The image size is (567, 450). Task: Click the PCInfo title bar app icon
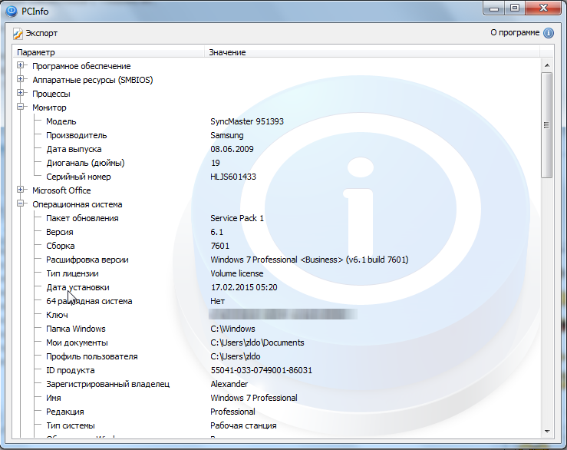pyautogui.click(x=12, y=10)
